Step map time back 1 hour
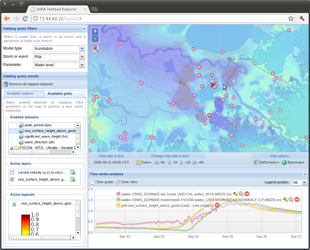Screen dimensions: 310x250 tap(172, 163)
